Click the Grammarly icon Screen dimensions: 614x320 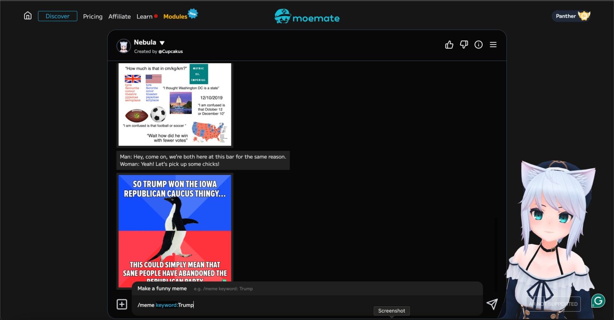598,300
